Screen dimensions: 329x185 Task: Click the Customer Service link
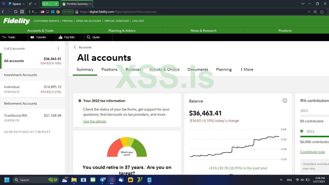coord(46,21)
